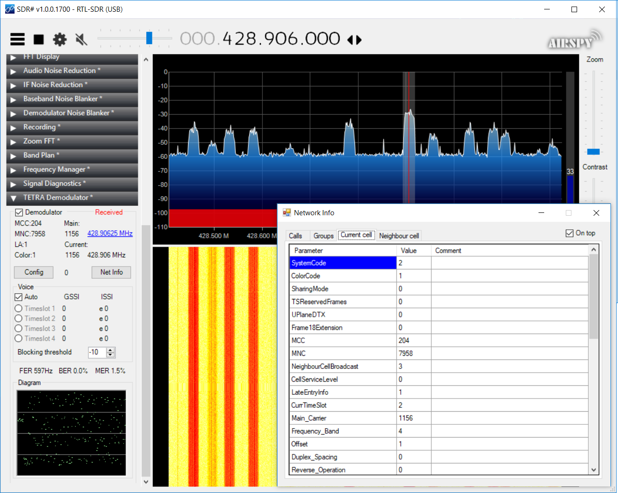
Task: Uncheck the Demodulator checkbox
Action: 19,212
